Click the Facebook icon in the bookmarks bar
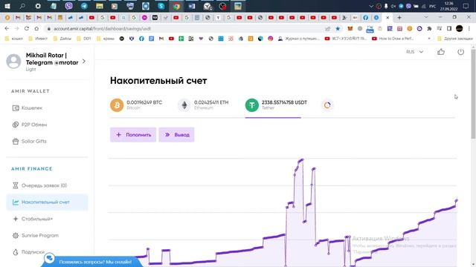Screen dimensions: 476x267 point(141,39)
